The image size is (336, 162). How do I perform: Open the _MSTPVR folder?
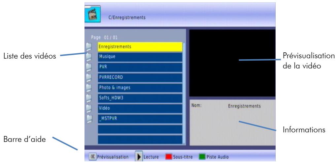(x=140, y=119)
